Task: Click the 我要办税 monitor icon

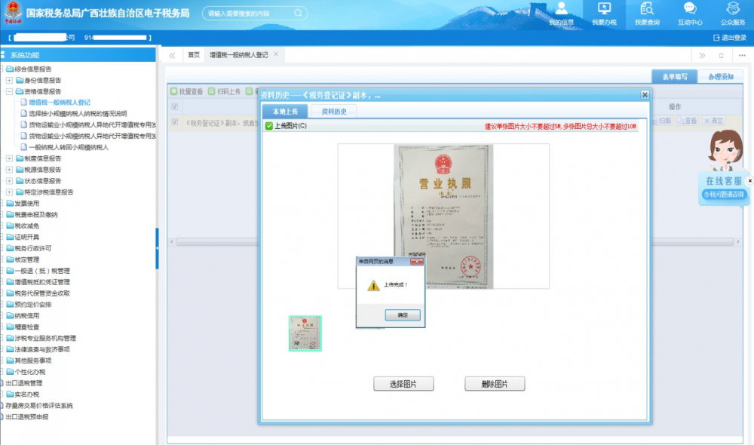Action: (604, 9)
